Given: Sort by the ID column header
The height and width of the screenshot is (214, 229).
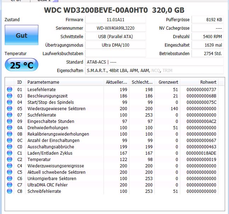Looking at the screenshot, I should (19, 82).
